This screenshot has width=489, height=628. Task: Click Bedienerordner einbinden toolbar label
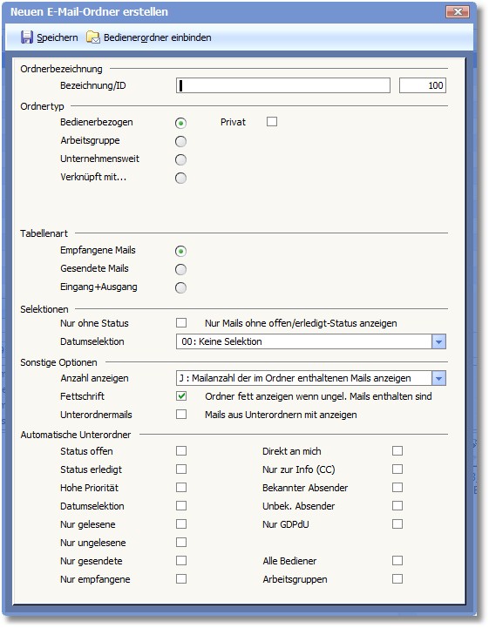158,37
